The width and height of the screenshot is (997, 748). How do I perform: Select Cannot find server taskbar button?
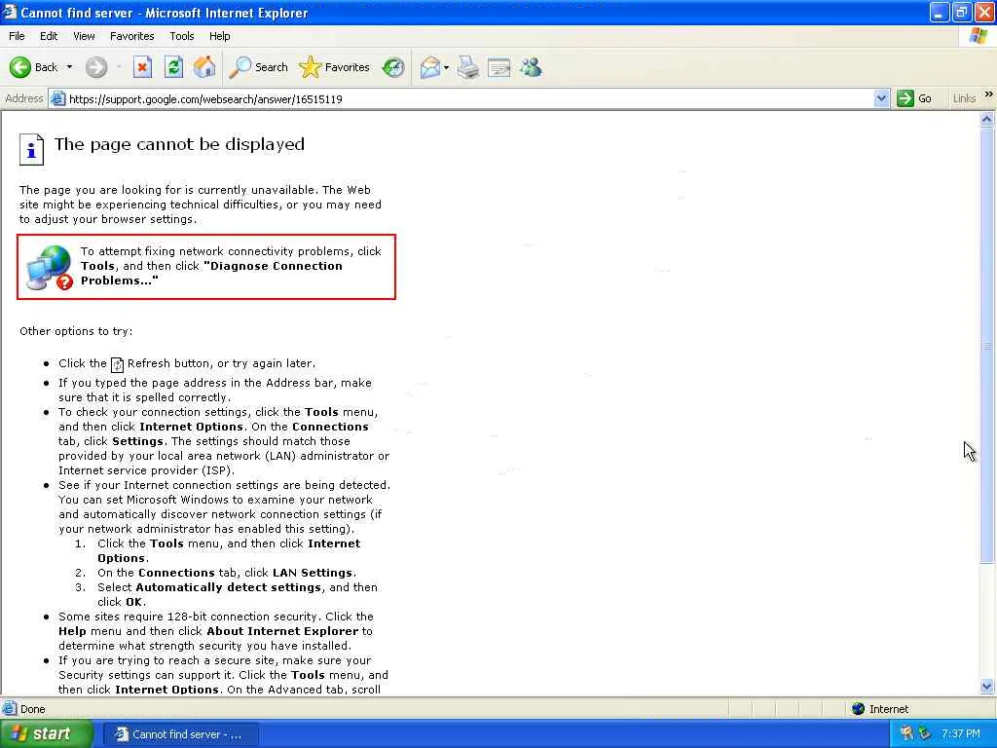(x=180, y=734)
